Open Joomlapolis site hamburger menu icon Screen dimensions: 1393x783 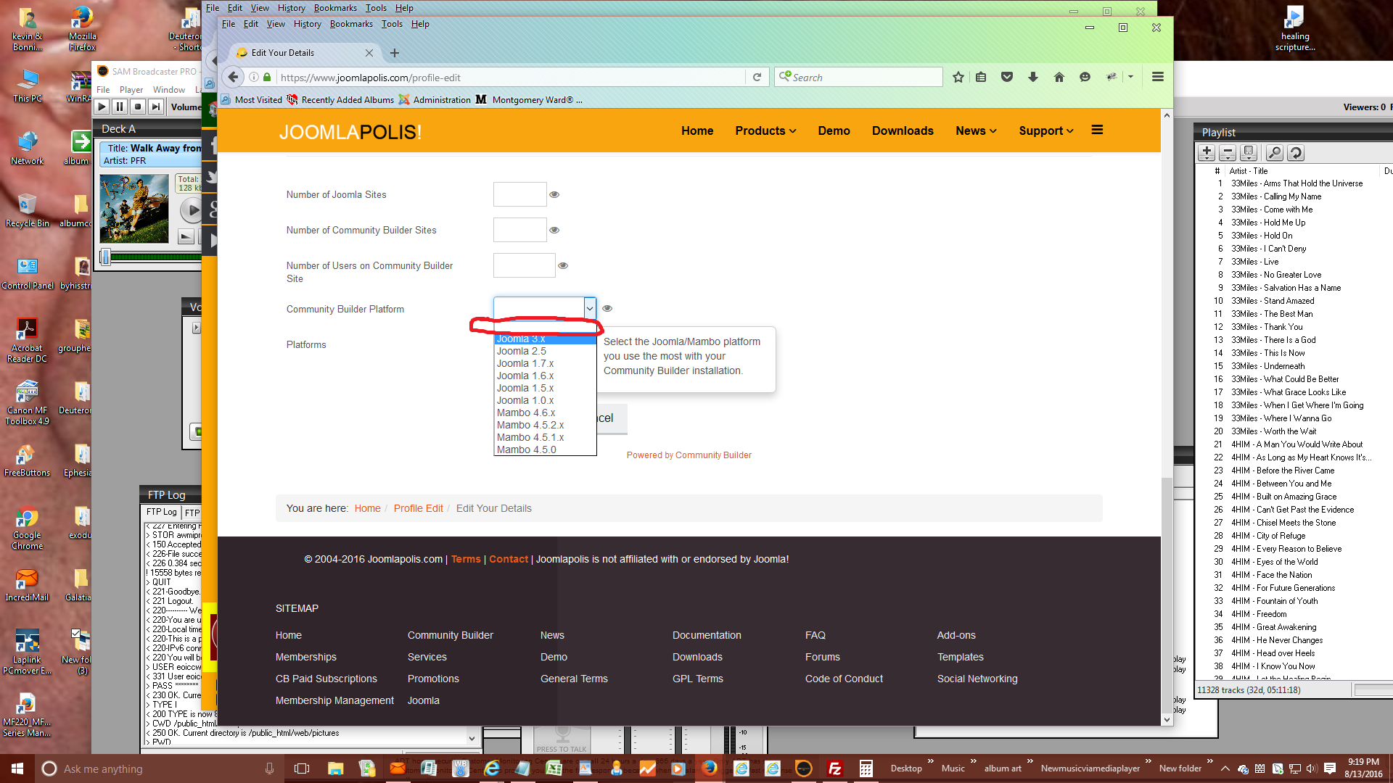[x=1097, y=130]
